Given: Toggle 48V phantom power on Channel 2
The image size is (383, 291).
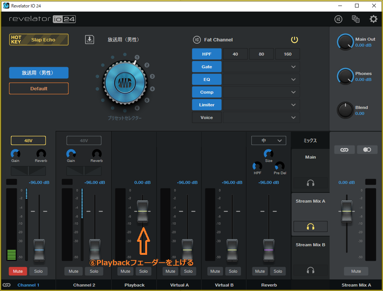Looking at the screenshot, I should (84, 141).
